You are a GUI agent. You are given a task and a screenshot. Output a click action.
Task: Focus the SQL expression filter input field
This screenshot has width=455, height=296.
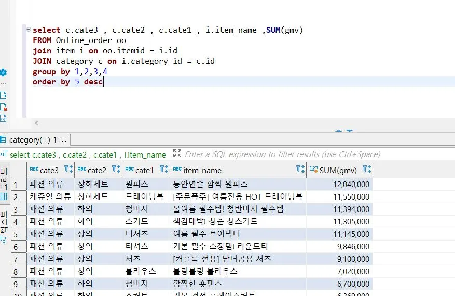coord(282,154)
